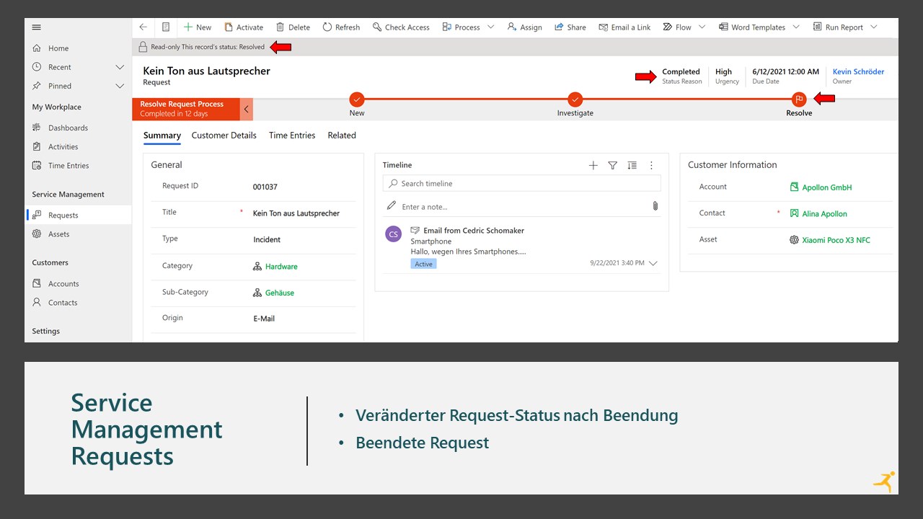The width and height of the screenshot is (923, 519).
Task: Open the Apollon GmbH account link
Action: [x=827, y=187]
